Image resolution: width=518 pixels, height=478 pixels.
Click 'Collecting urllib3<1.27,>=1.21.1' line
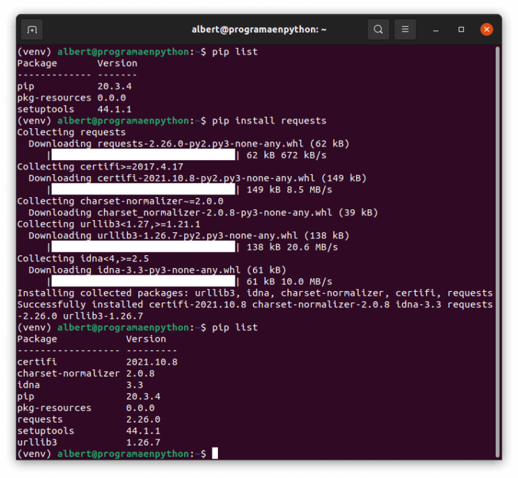[109, 224]
